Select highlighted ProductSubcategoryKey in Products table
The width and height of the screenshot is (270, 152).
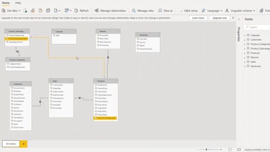pos(105,118)
